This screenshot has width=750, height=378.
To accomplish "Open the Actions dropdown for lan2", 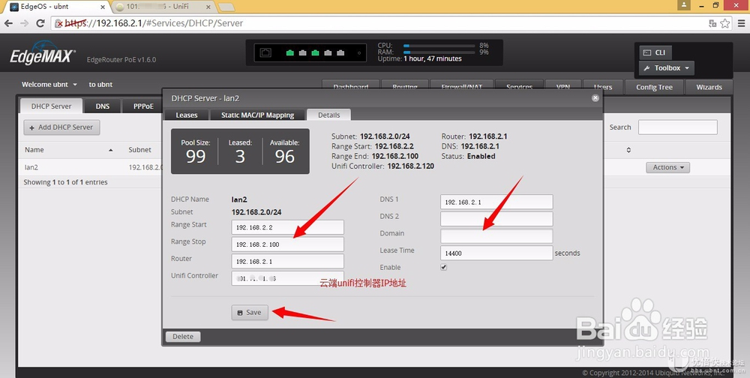I will point(667,167).
